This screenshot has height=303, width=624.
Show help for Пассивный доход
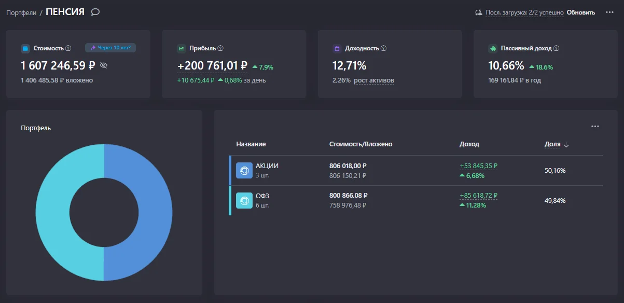557,48
